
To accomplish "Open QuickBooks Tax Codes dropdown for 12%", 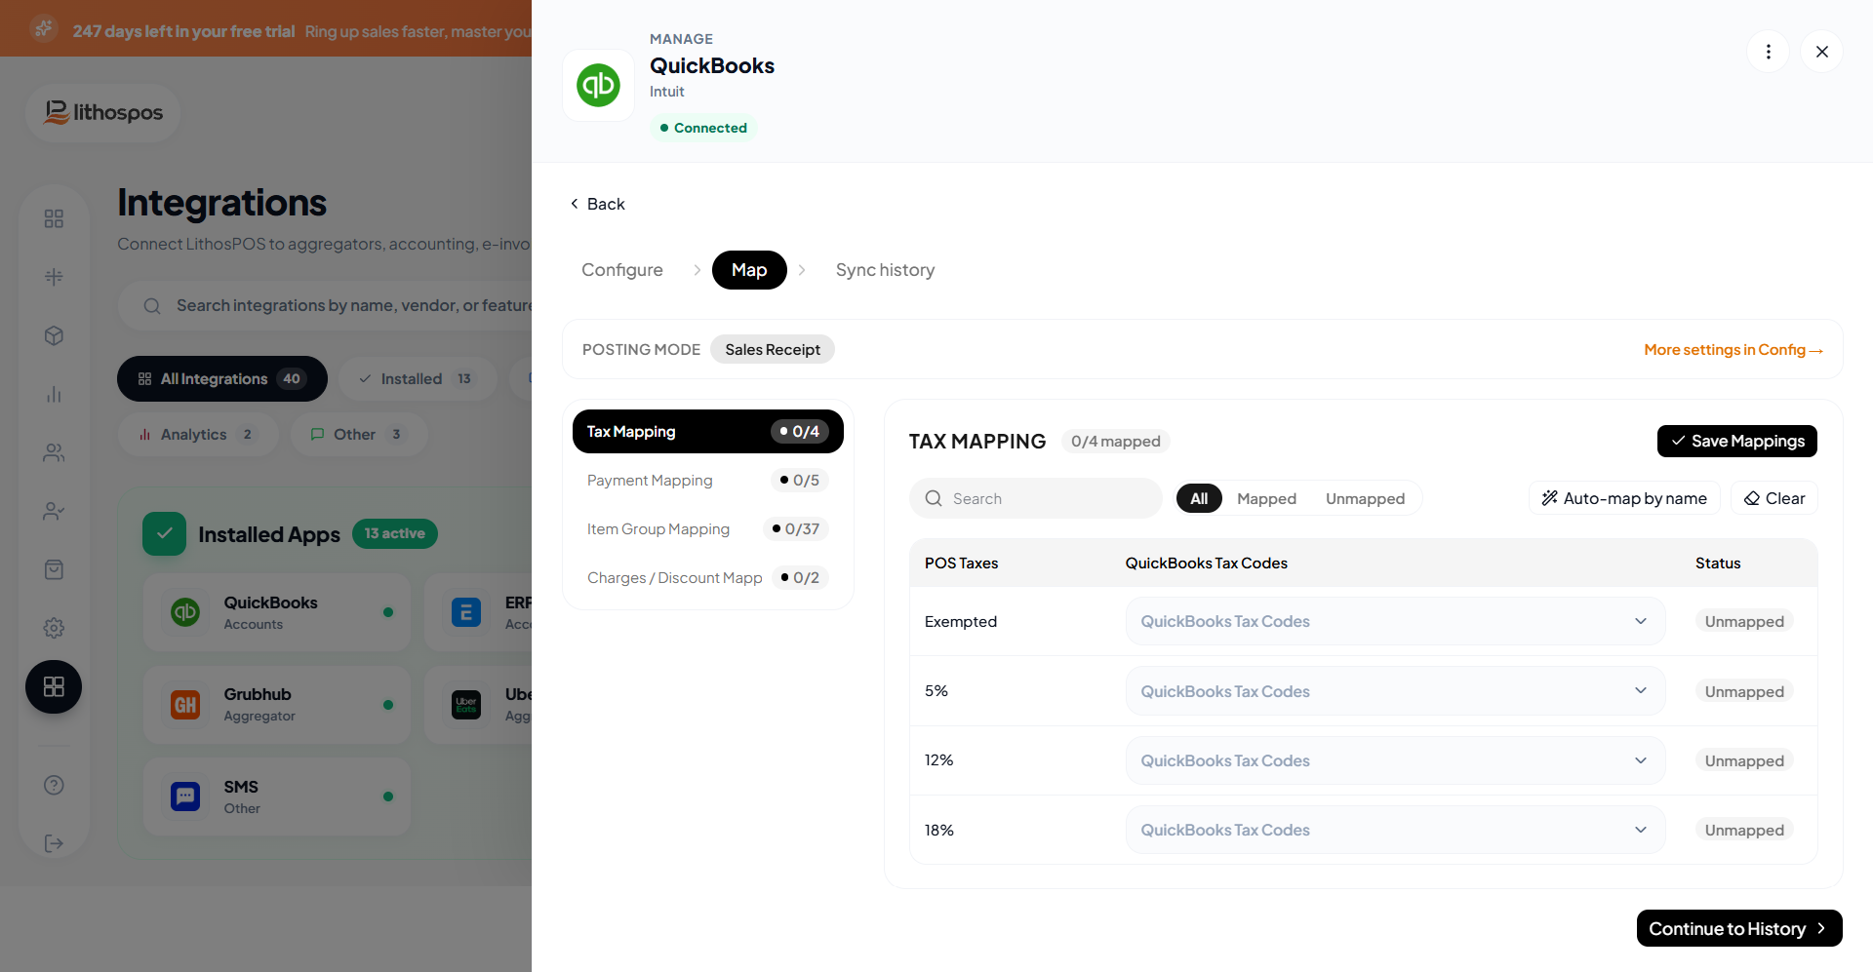I will pos(1395,760).
